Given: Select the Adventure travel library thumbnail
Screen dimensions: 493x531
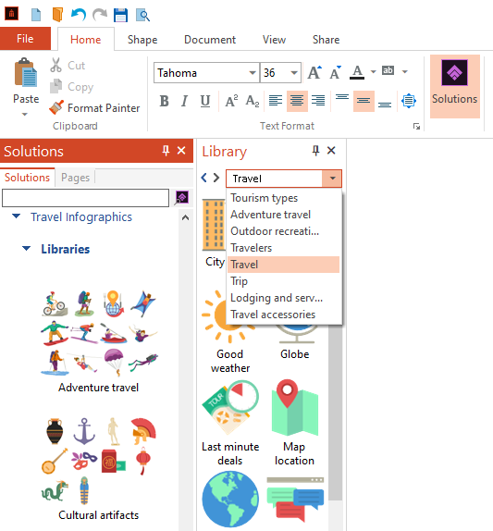Looking at the screenshot, I should coord(99,341).
